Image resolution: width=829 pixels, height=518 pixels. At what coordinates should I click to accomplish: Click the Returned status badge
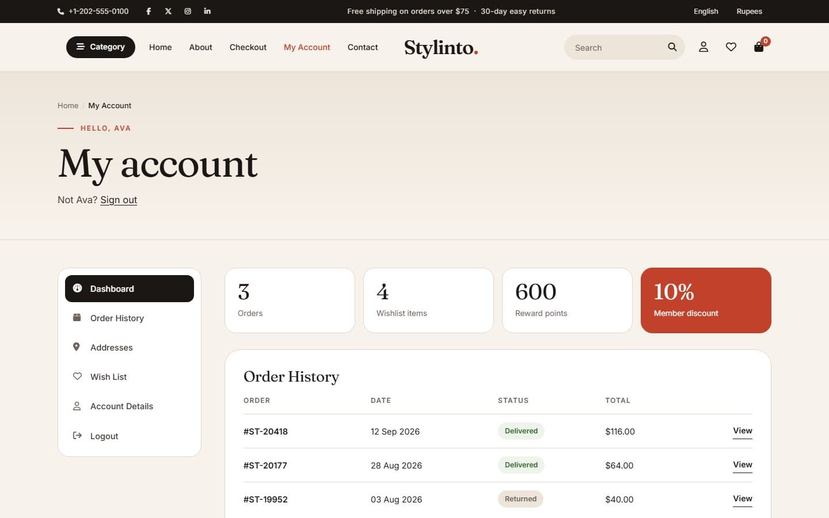pyautogui.click(x=520, y=499)
